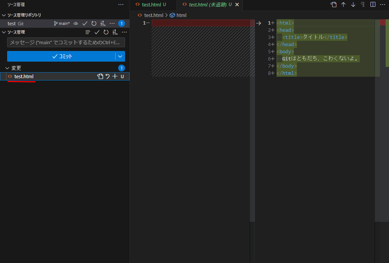This screenshot has height=263, width=389.
Task: Click the タイトル title text on line 3
Action: 313,37
